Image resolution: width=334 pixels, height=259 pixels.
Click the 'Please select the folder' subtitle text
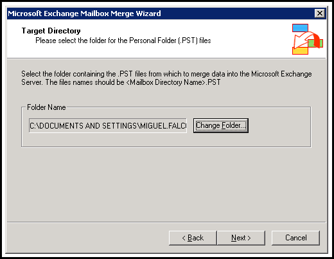pos(123,40)
